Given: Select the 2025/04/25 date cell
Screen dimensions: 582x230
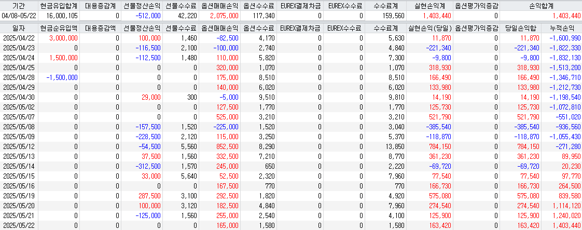Looking at the screenshot, I should tap(19, 67).
